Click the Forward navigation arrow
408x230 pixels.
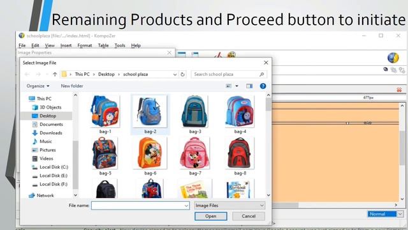(x=38, y=74)
